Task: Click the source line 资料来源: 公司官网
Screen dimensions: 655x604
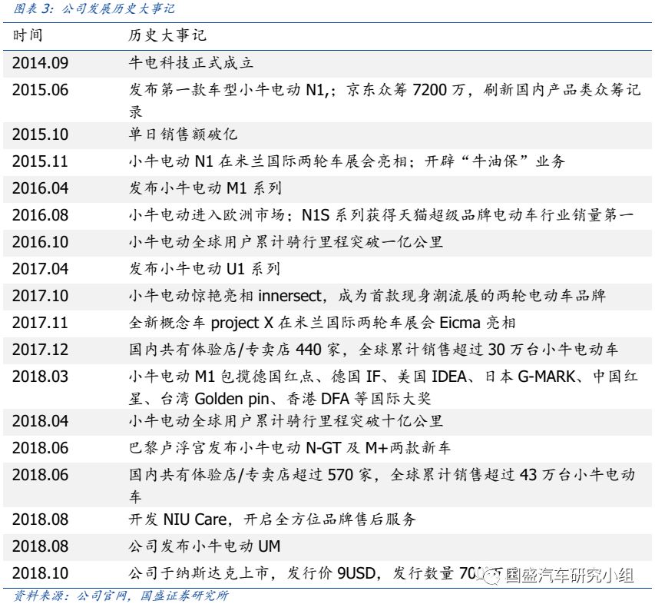Action: 121,596
